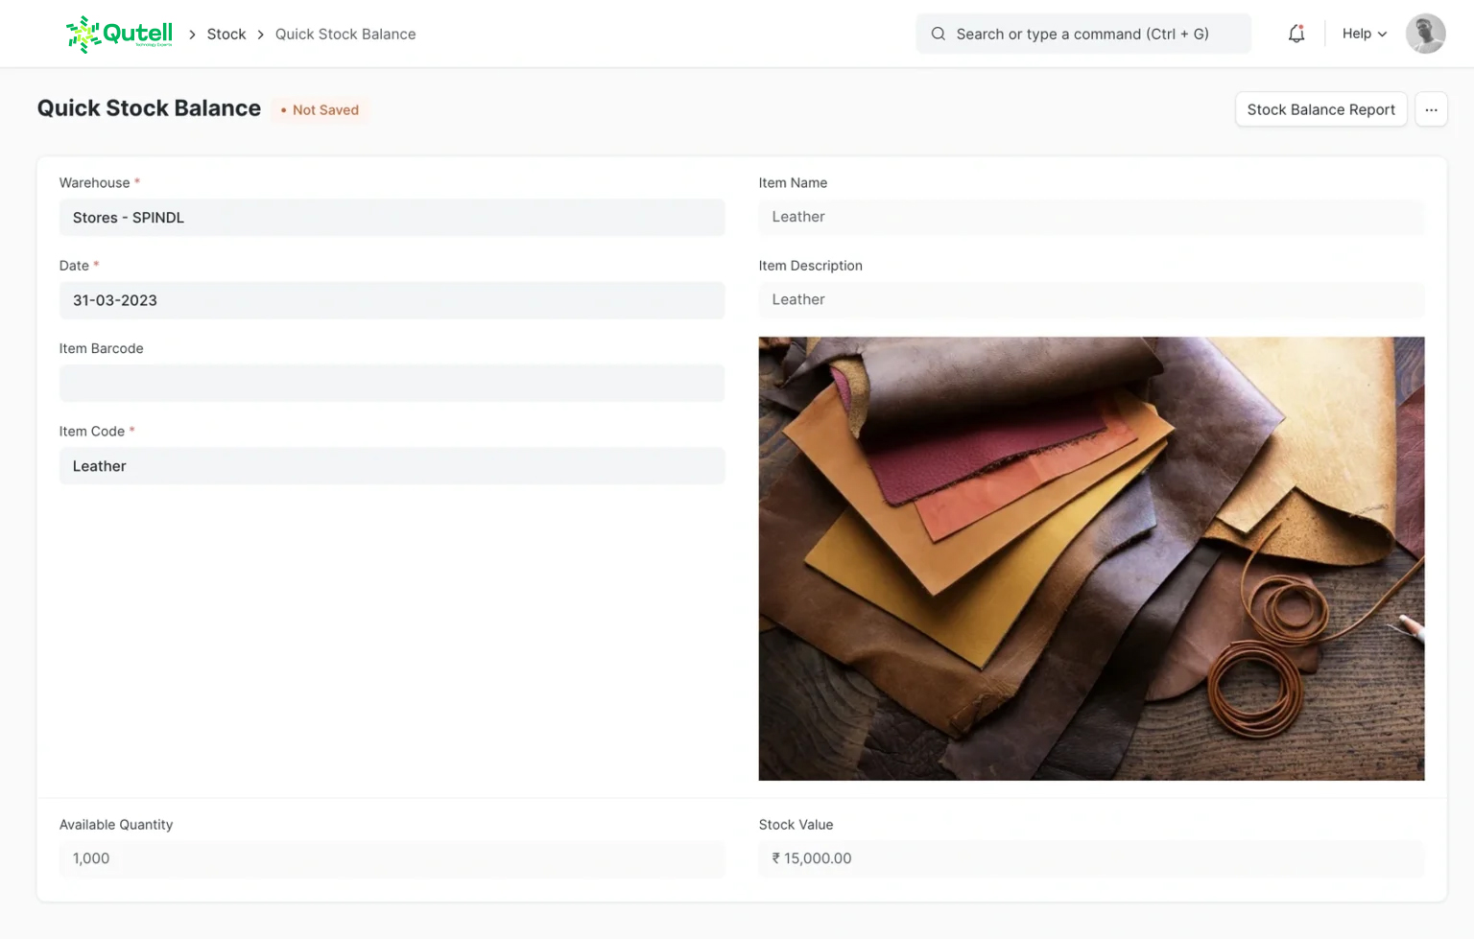Go to Stock in breadcrumb
This screenshot has width=1474, height=939.
click(226, 34)
